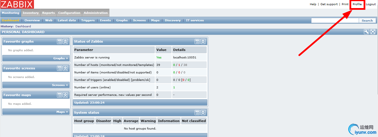Image resolution: width=378 pixels, height=137 pixels.
Task: Open the Inventory tab
Action: (x=31, y=13)
